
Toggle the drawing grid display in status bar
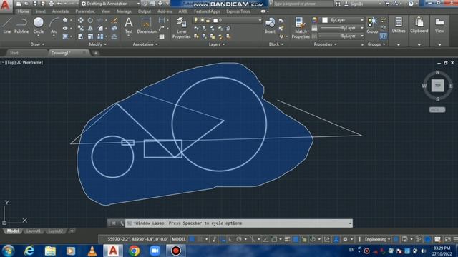pyautogui.click(x=192, y=239)
